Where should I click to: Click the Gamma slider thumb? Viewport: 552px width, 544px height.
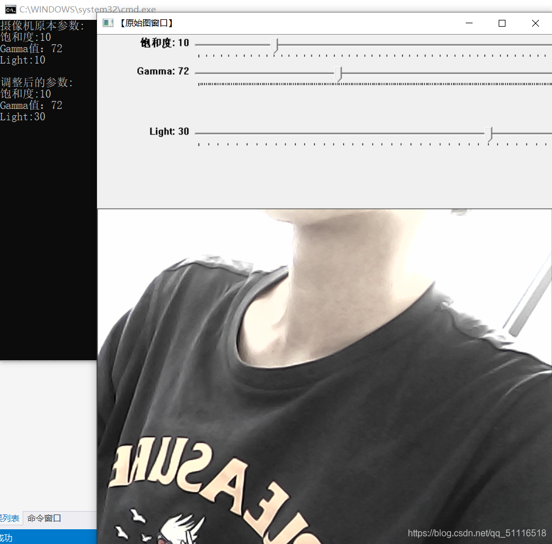coord(338,74)
